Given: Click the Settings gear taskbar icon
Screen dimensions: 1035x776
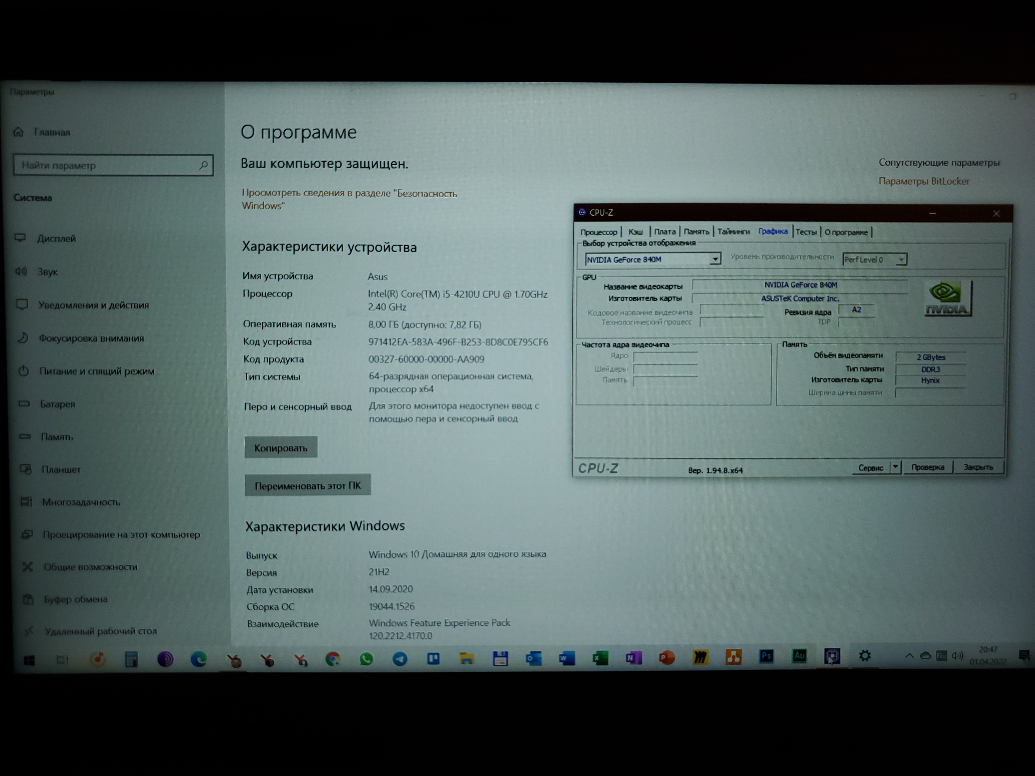Looking at the screenshot, I should (865, 655).
